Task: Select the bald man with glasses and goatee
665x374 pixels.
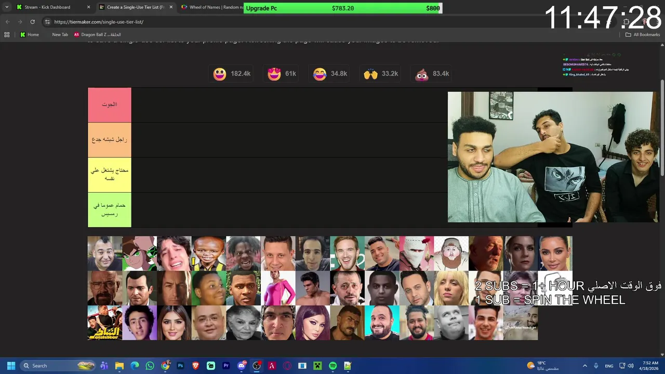Action: tap(105, 288)
